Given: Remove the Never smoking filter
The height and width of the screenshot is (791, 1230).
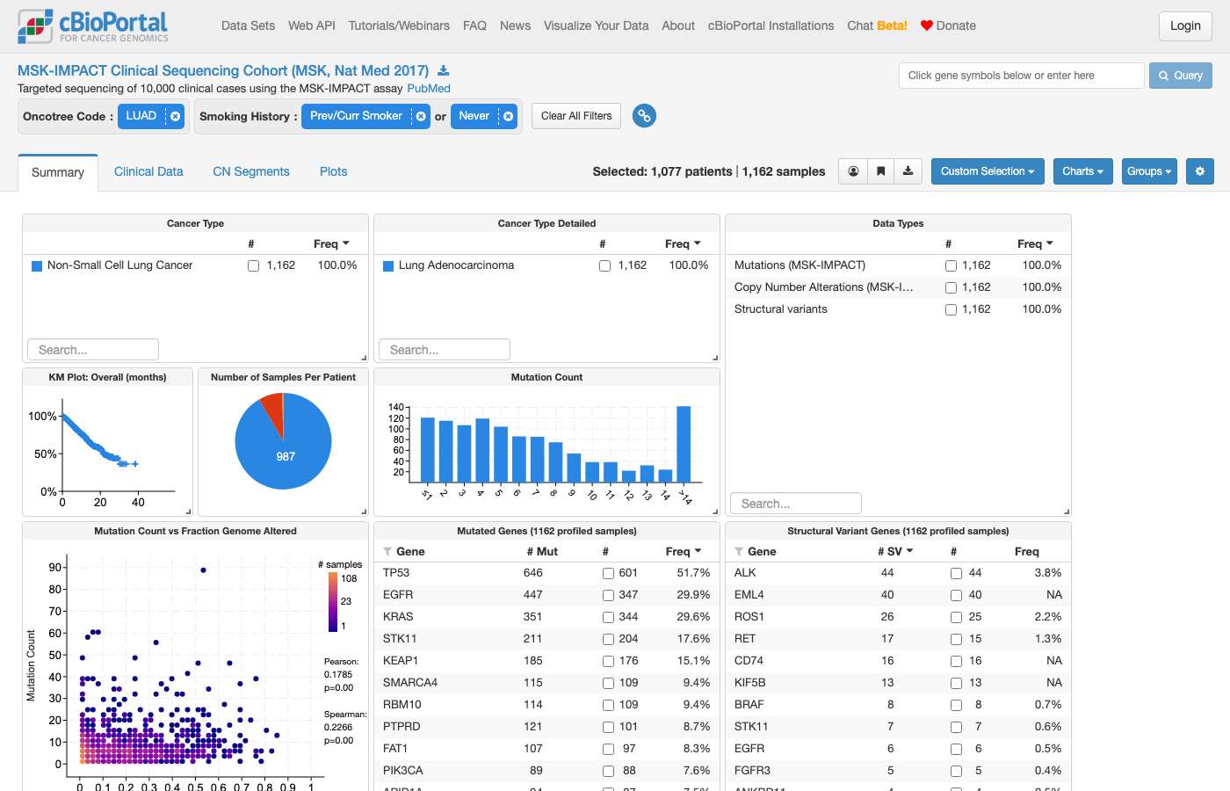Looking at the screenshot, I should click(508, 116).
